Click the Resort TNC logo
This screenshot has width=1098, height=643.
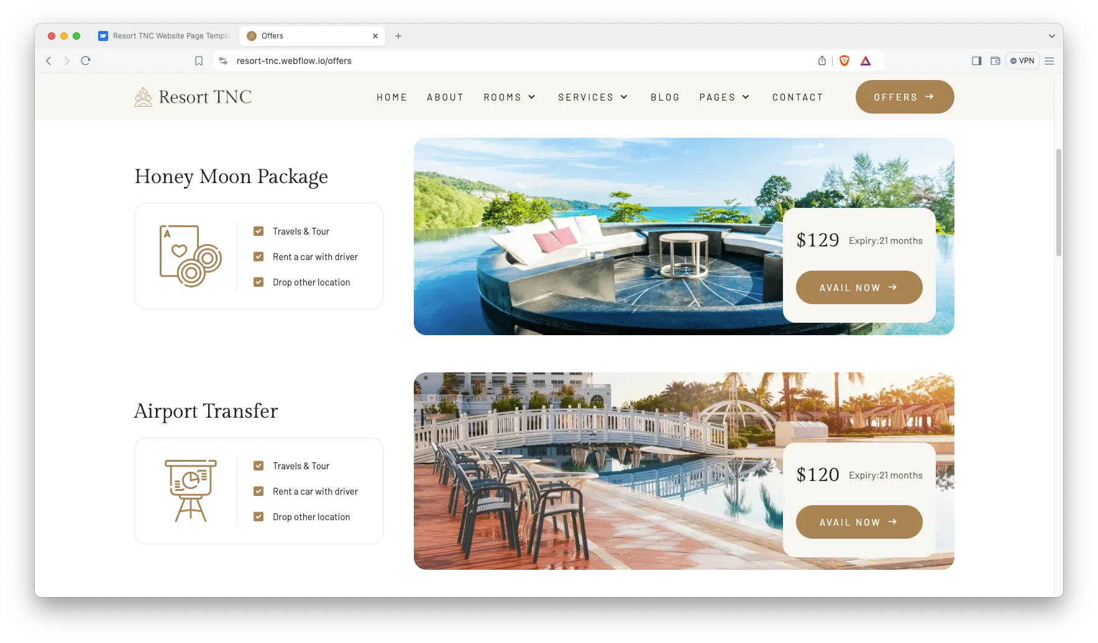(x=193, y=97)
